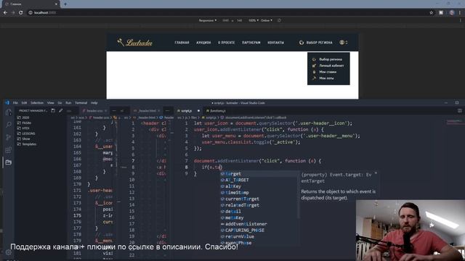Image resolution: width=465 pixels, height=261 pixels.
Task: Open the View menu
Action: coord(51,103)
